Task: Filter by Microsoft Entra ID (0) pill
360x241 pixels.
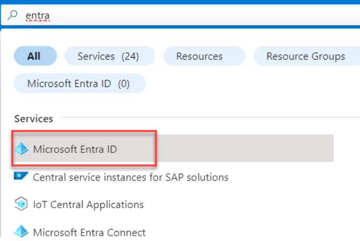Action: 80,83
